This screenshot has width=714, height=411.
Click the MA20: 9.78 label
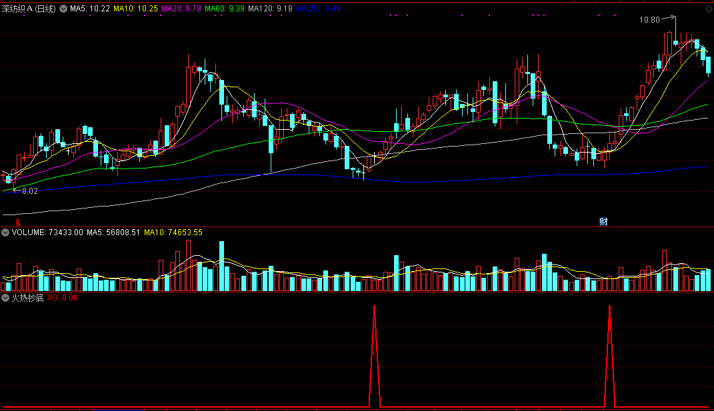(181, 9)
